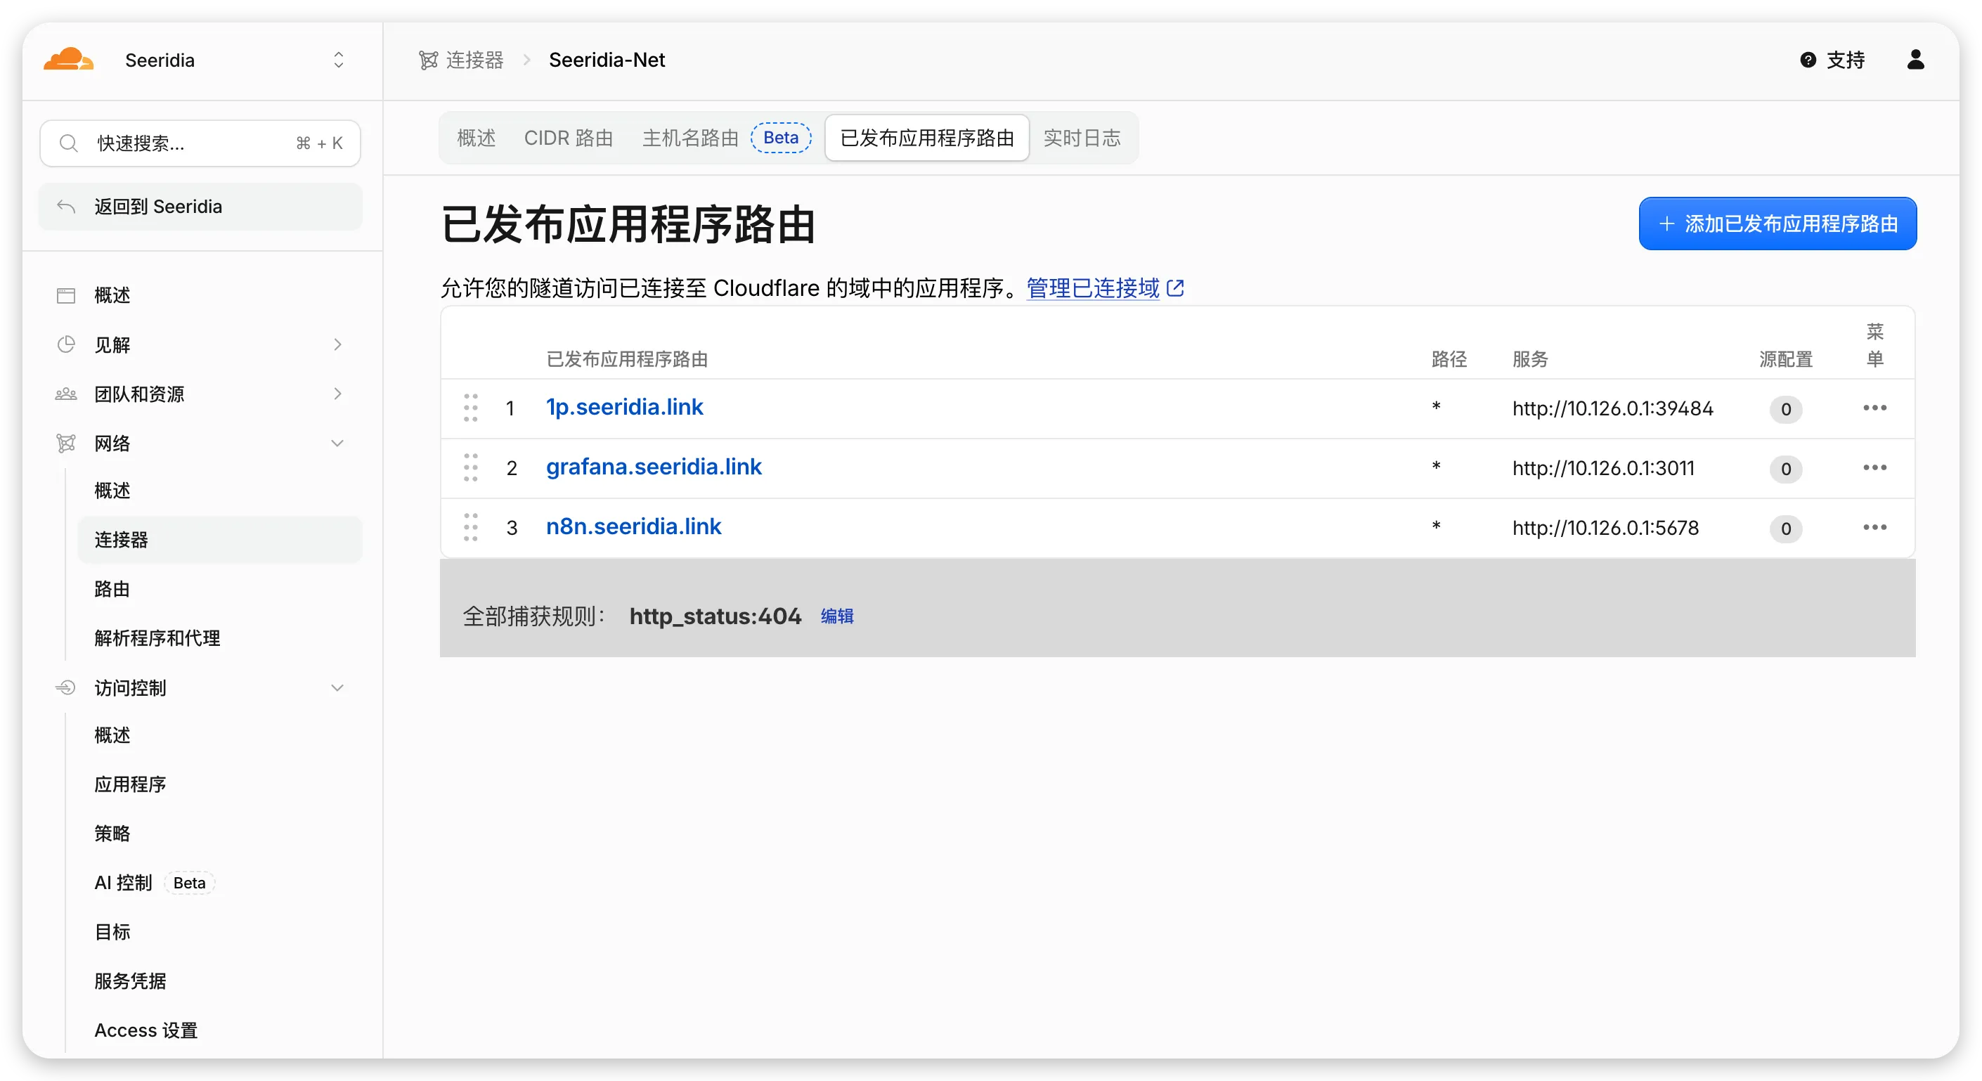The width and height of the screenshot is (1982, 1081).
Task: Expand the 团队和资源 section chevron
Action: 338,394
